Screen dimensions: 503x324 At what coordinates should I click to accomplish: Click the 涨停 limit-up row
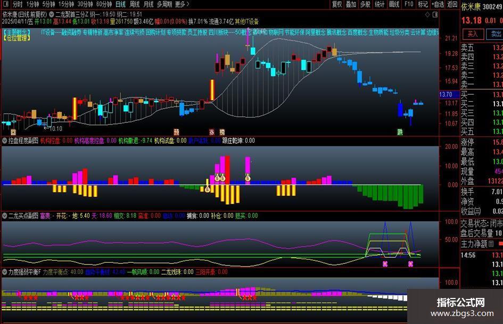482,142
